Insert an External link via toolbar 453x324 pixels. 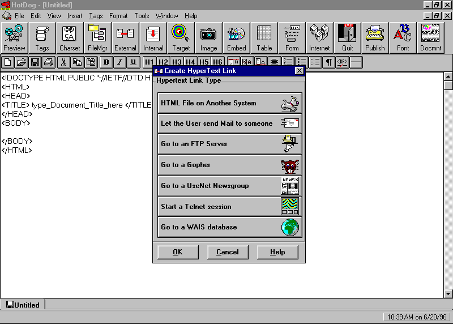pos(125,38)
